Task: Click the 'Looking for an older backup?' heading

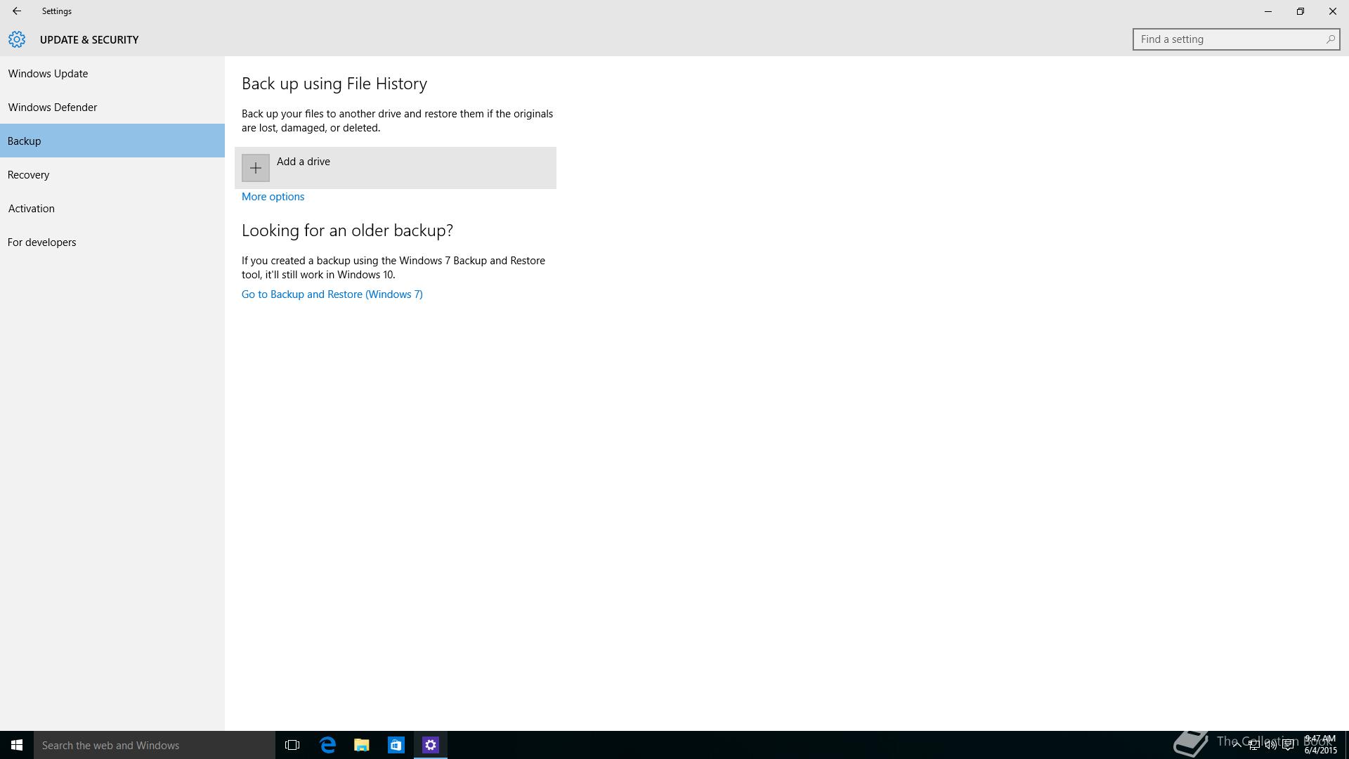Action: pos(347,231)
